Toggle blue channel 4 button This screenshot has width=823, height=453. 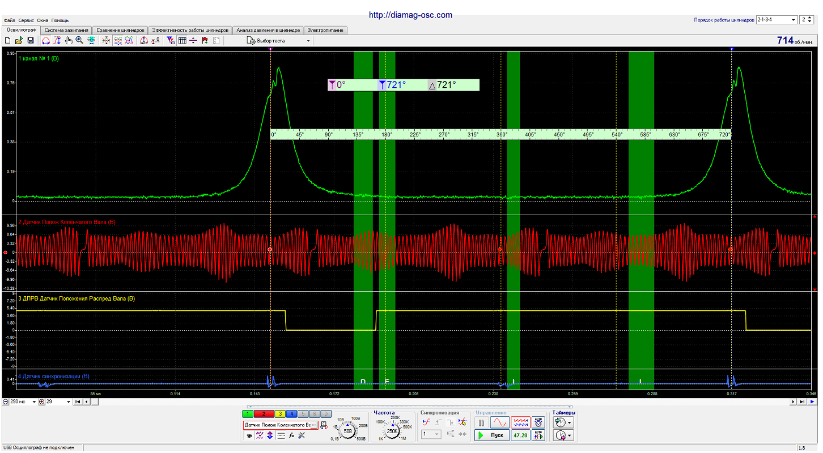click(x=292, y=413)
